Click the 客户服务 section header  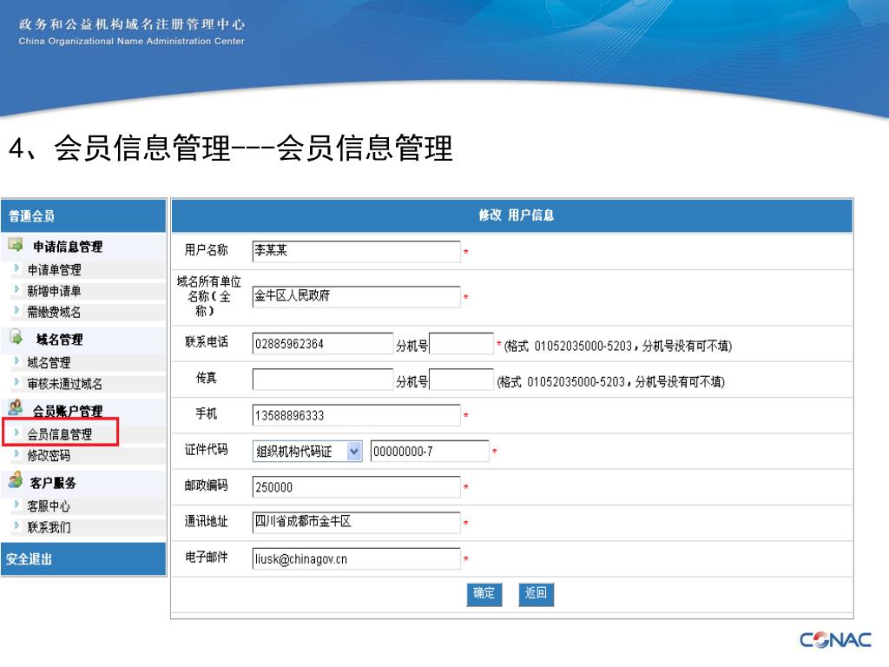[53, 483]
